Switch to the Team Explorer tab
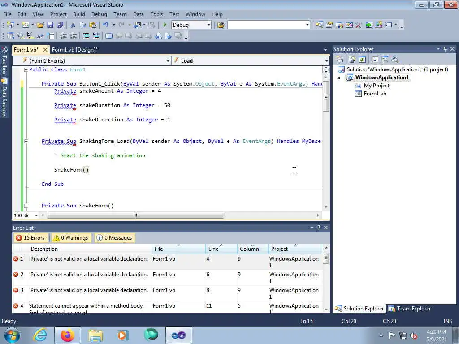Image resolution: width=459 pixels, height=344 pixels. [410, 309]
